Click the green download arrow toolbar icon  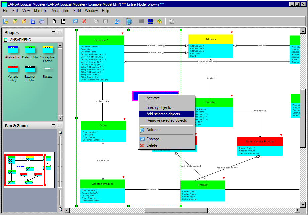click(160, 21)
